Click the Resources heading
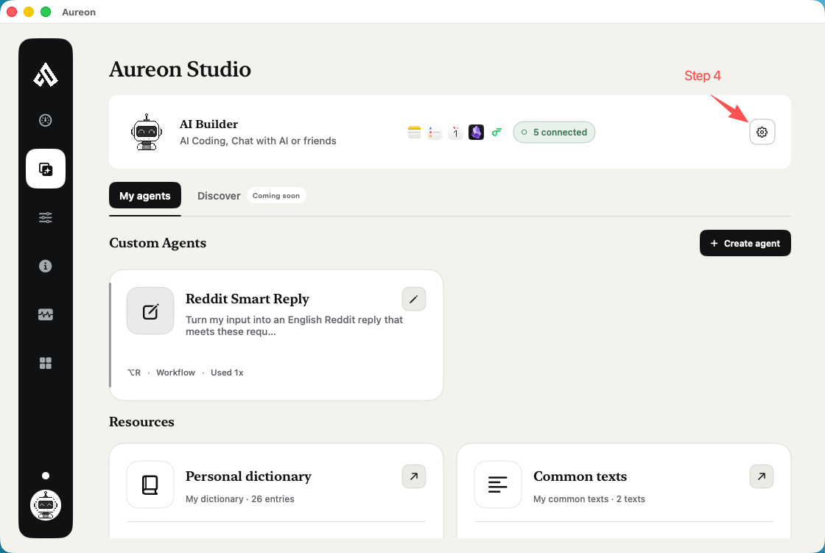Screen dimensions: 825x553 (141, 422)
